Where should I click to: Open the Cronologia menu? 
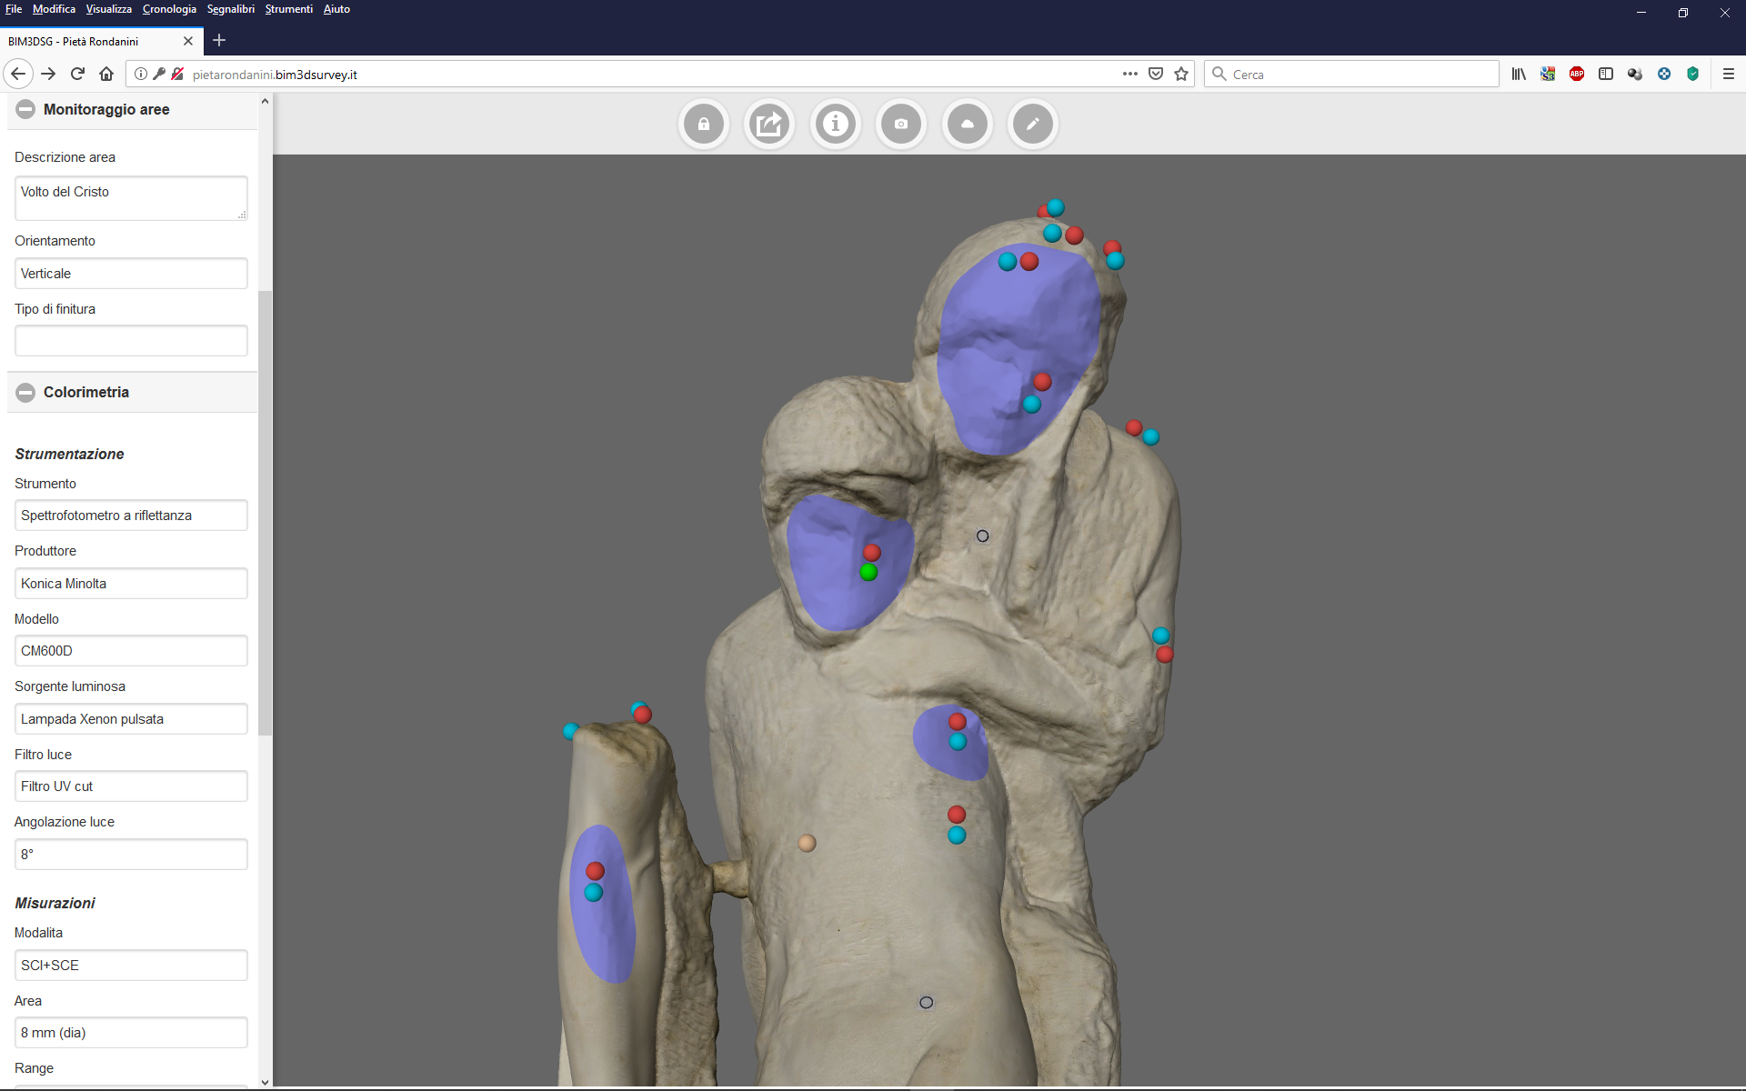[x=169, y=9]
